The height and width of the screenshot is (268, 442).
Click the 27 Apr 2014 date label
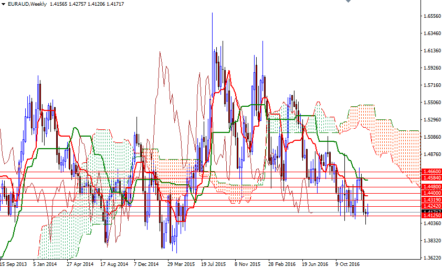pos(80,264)
